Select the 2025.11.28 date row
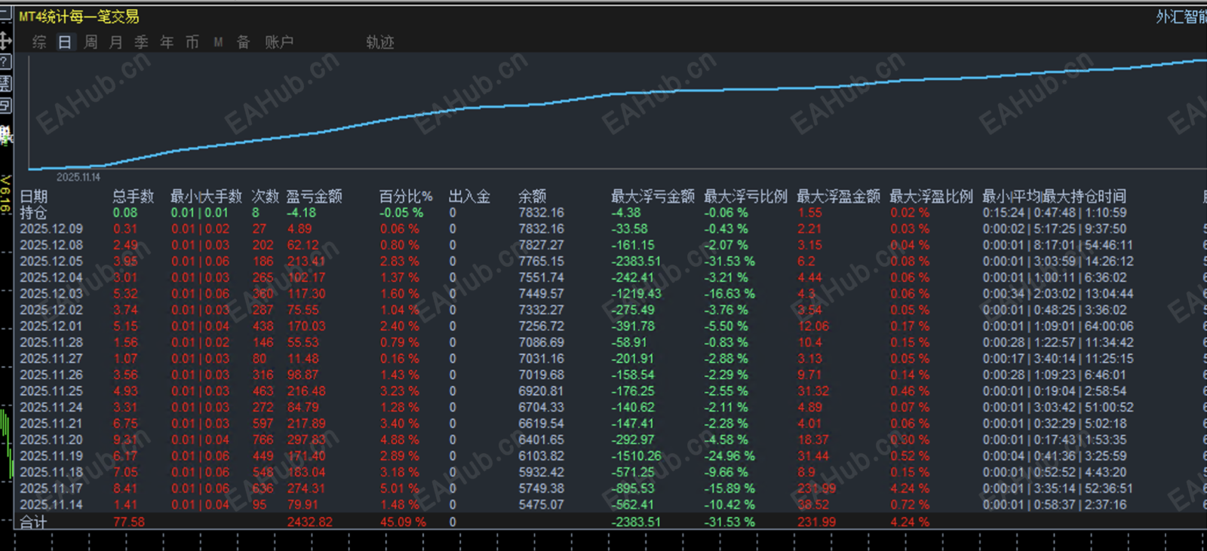1207x551 pixels. pos(51,343)
